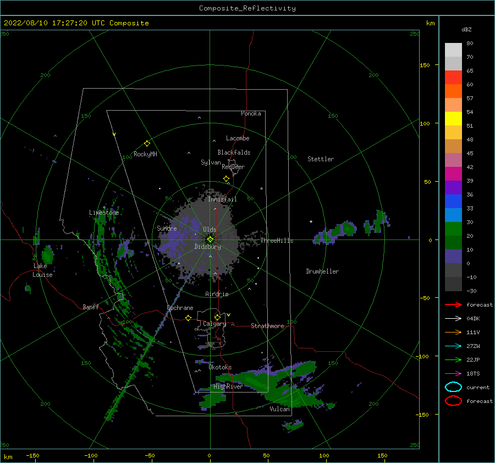Click the light blue 33-30 dBZ swatch
The height and width of the screenshot is (463, 495).
click(x=453, y=215)
